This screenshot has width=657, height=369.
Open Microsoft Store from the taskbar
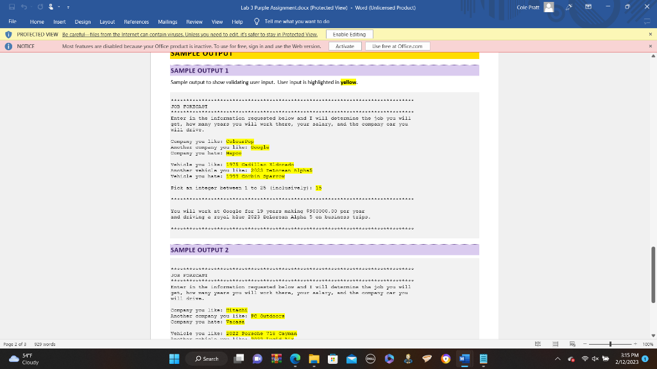[333, 359]
